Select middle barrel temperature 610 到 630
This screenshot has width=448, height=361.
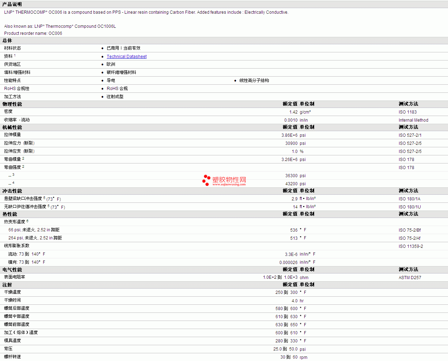pos(286,317)
